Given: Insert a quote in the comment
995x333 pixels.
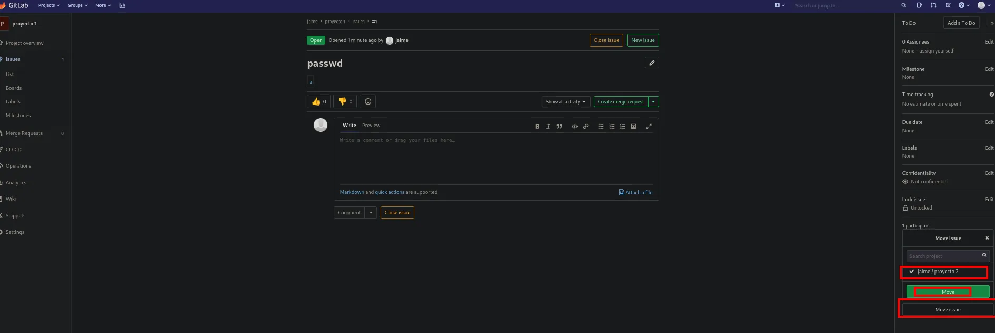Looking at the screenshot, I should (x=559, y=127).
